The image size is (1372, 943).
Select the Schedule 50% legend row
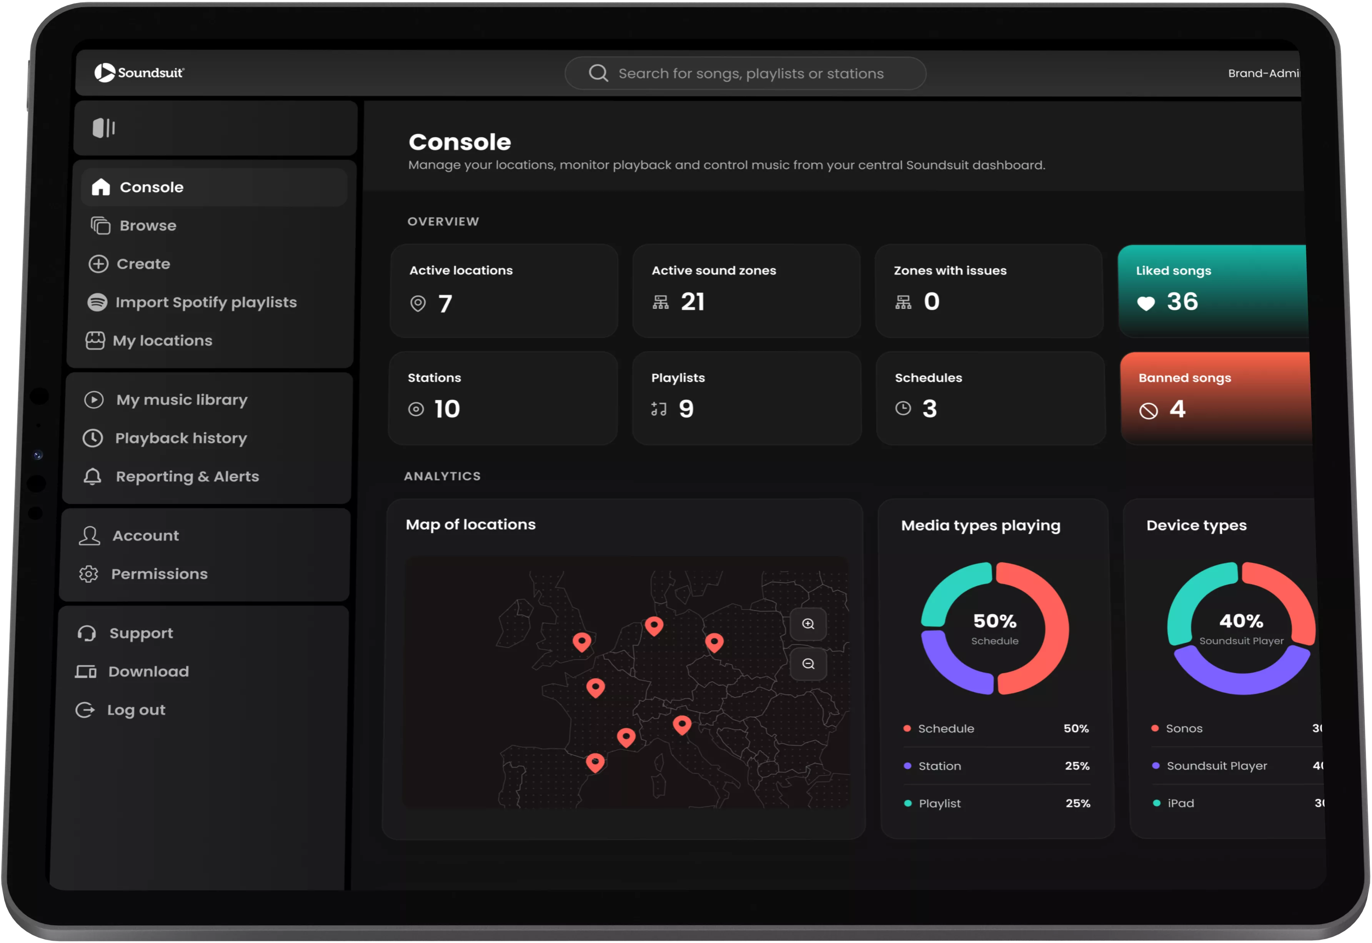pos(996,729)
